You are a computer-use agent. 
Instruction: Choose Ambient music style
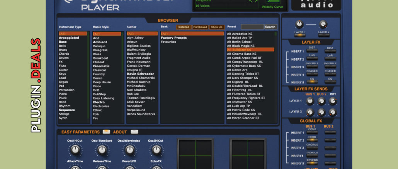[100, 42]
